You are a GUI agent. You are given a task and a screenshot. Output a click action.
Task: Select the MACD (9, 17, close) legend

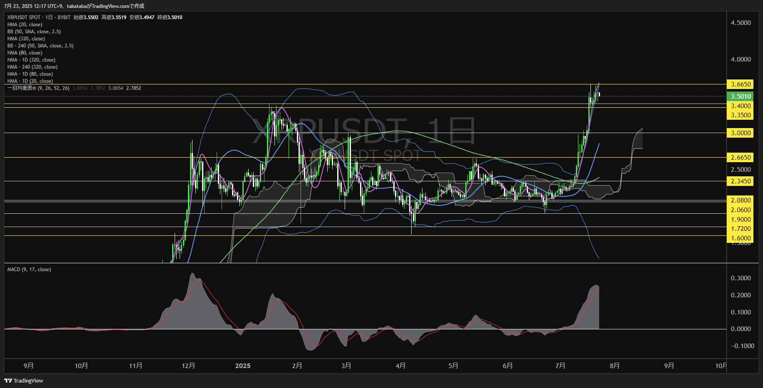(29, 269)
